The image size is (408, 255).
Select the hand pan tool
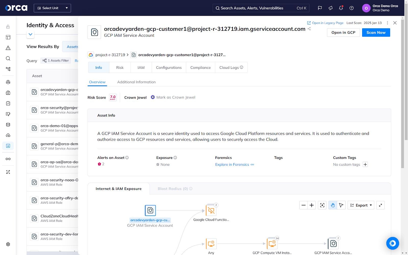[333, 205]
